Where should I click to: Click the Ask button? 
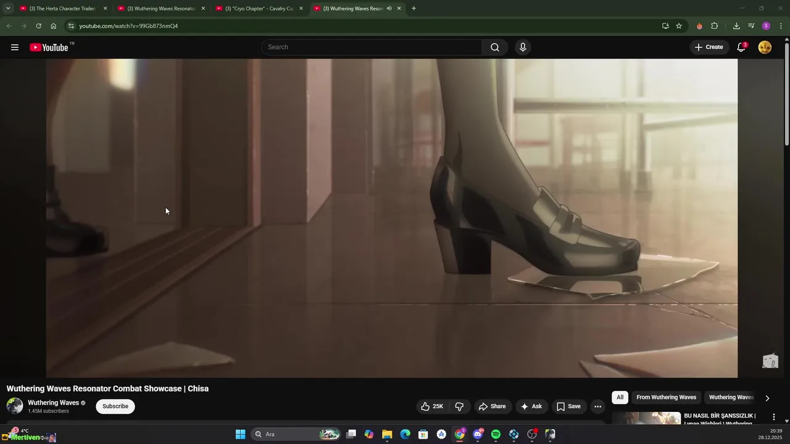point(531,406)
